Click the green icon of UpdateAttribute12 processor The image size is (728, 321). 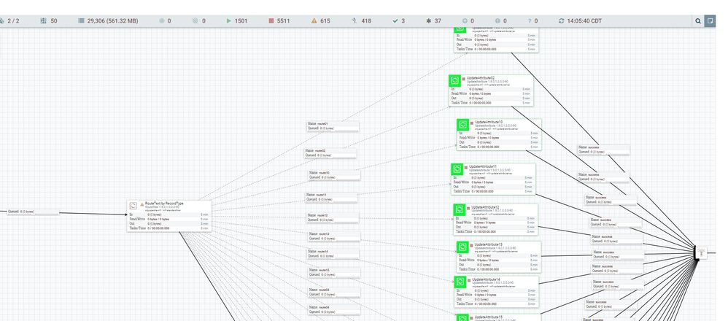(x=459, y=209)
